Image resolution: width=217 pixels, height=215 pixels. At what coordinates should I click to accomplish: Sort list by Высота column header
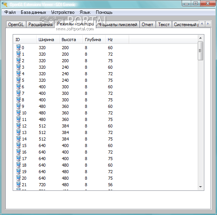(x=71, y=40)
